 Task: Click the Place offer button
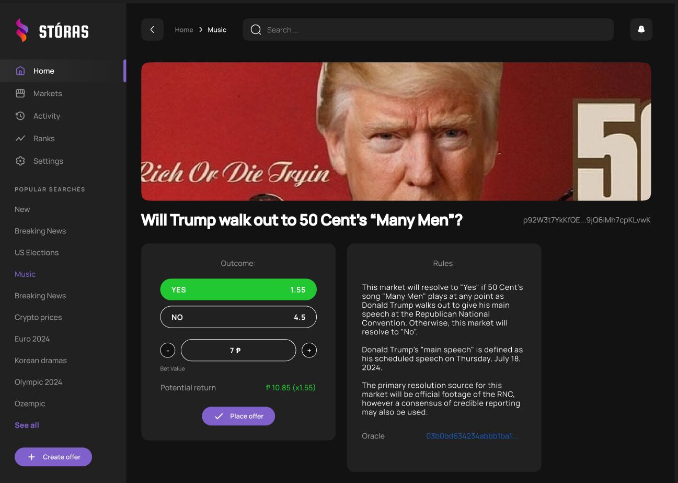coord(238,416)
